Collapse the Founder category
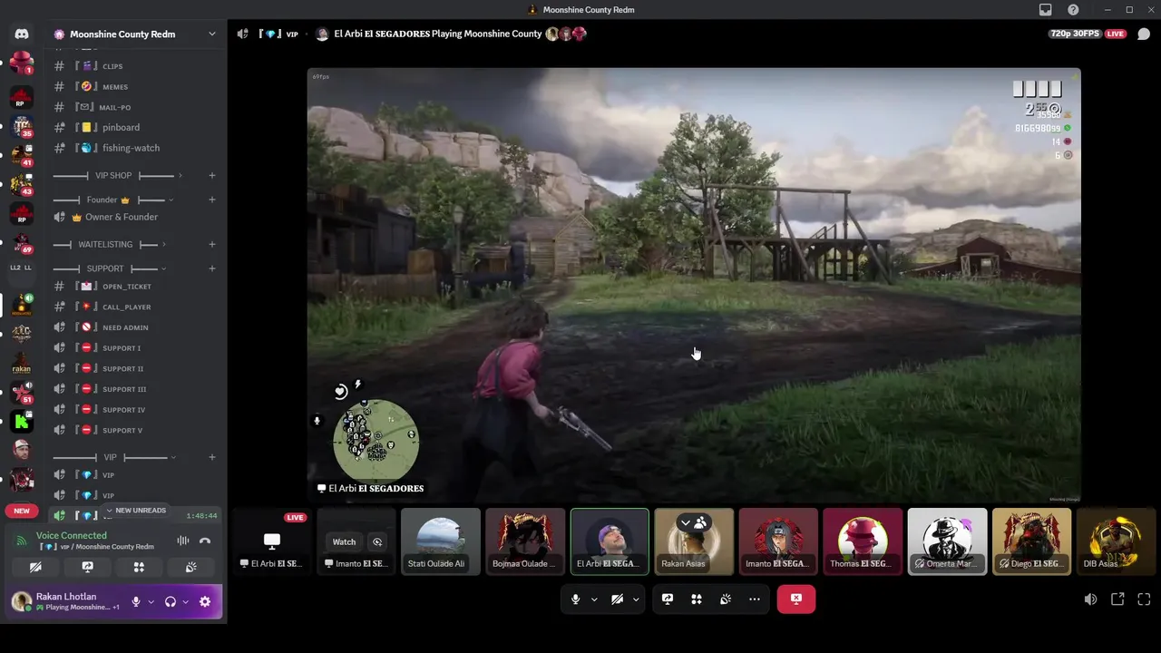1161x653 pixels. click(x=114, y=200)
